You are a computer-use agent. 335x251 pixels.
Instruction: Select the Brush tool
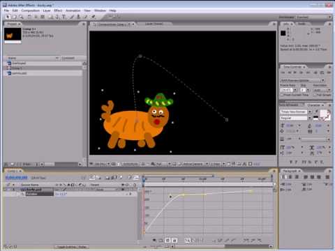coord(72,17)
